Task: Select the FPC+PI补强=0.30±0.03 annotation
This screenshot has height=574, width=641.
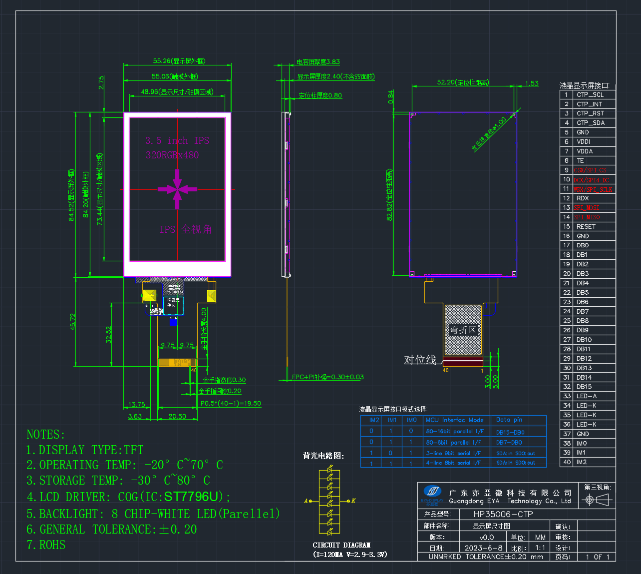Action: [328, 377]
